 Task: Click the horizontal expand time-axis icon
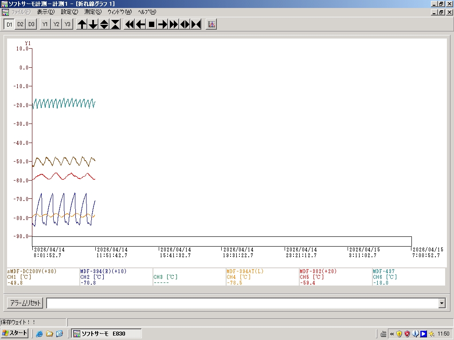185,24
